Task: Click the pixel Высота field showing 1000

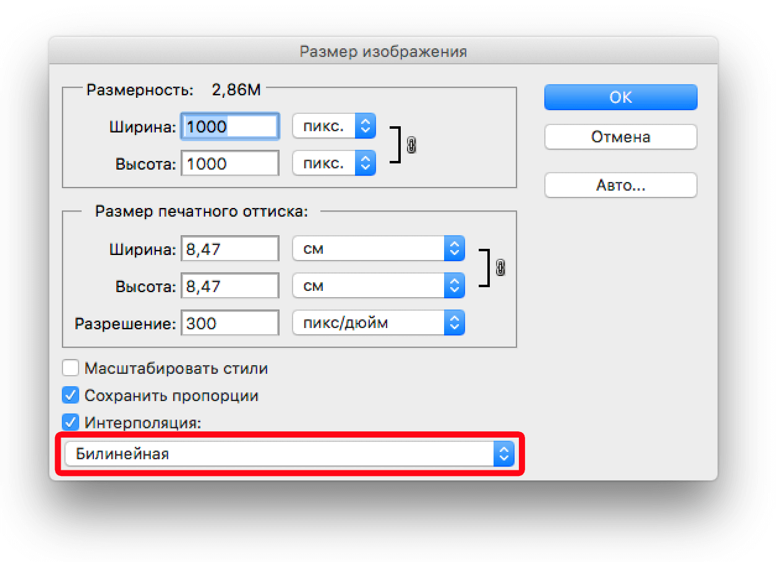Action: [x=230, y=163]
